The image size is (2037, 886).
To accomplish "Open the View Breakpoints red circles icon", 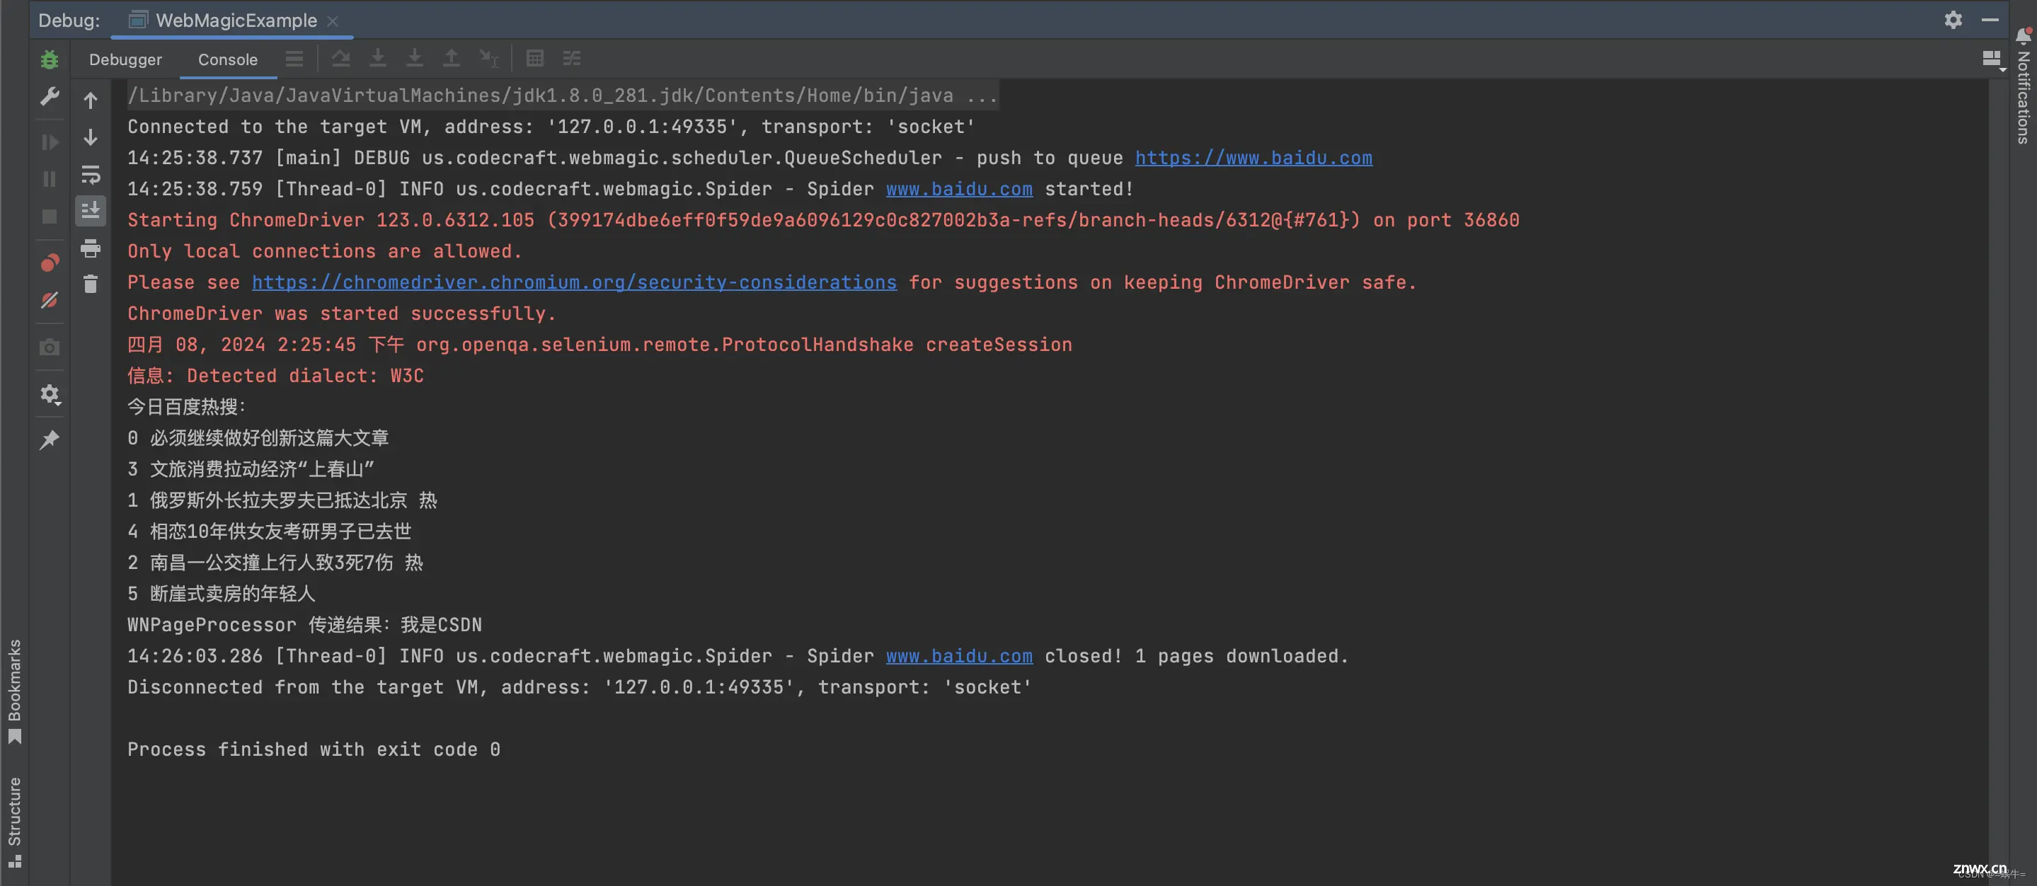I will pos(49,263).
